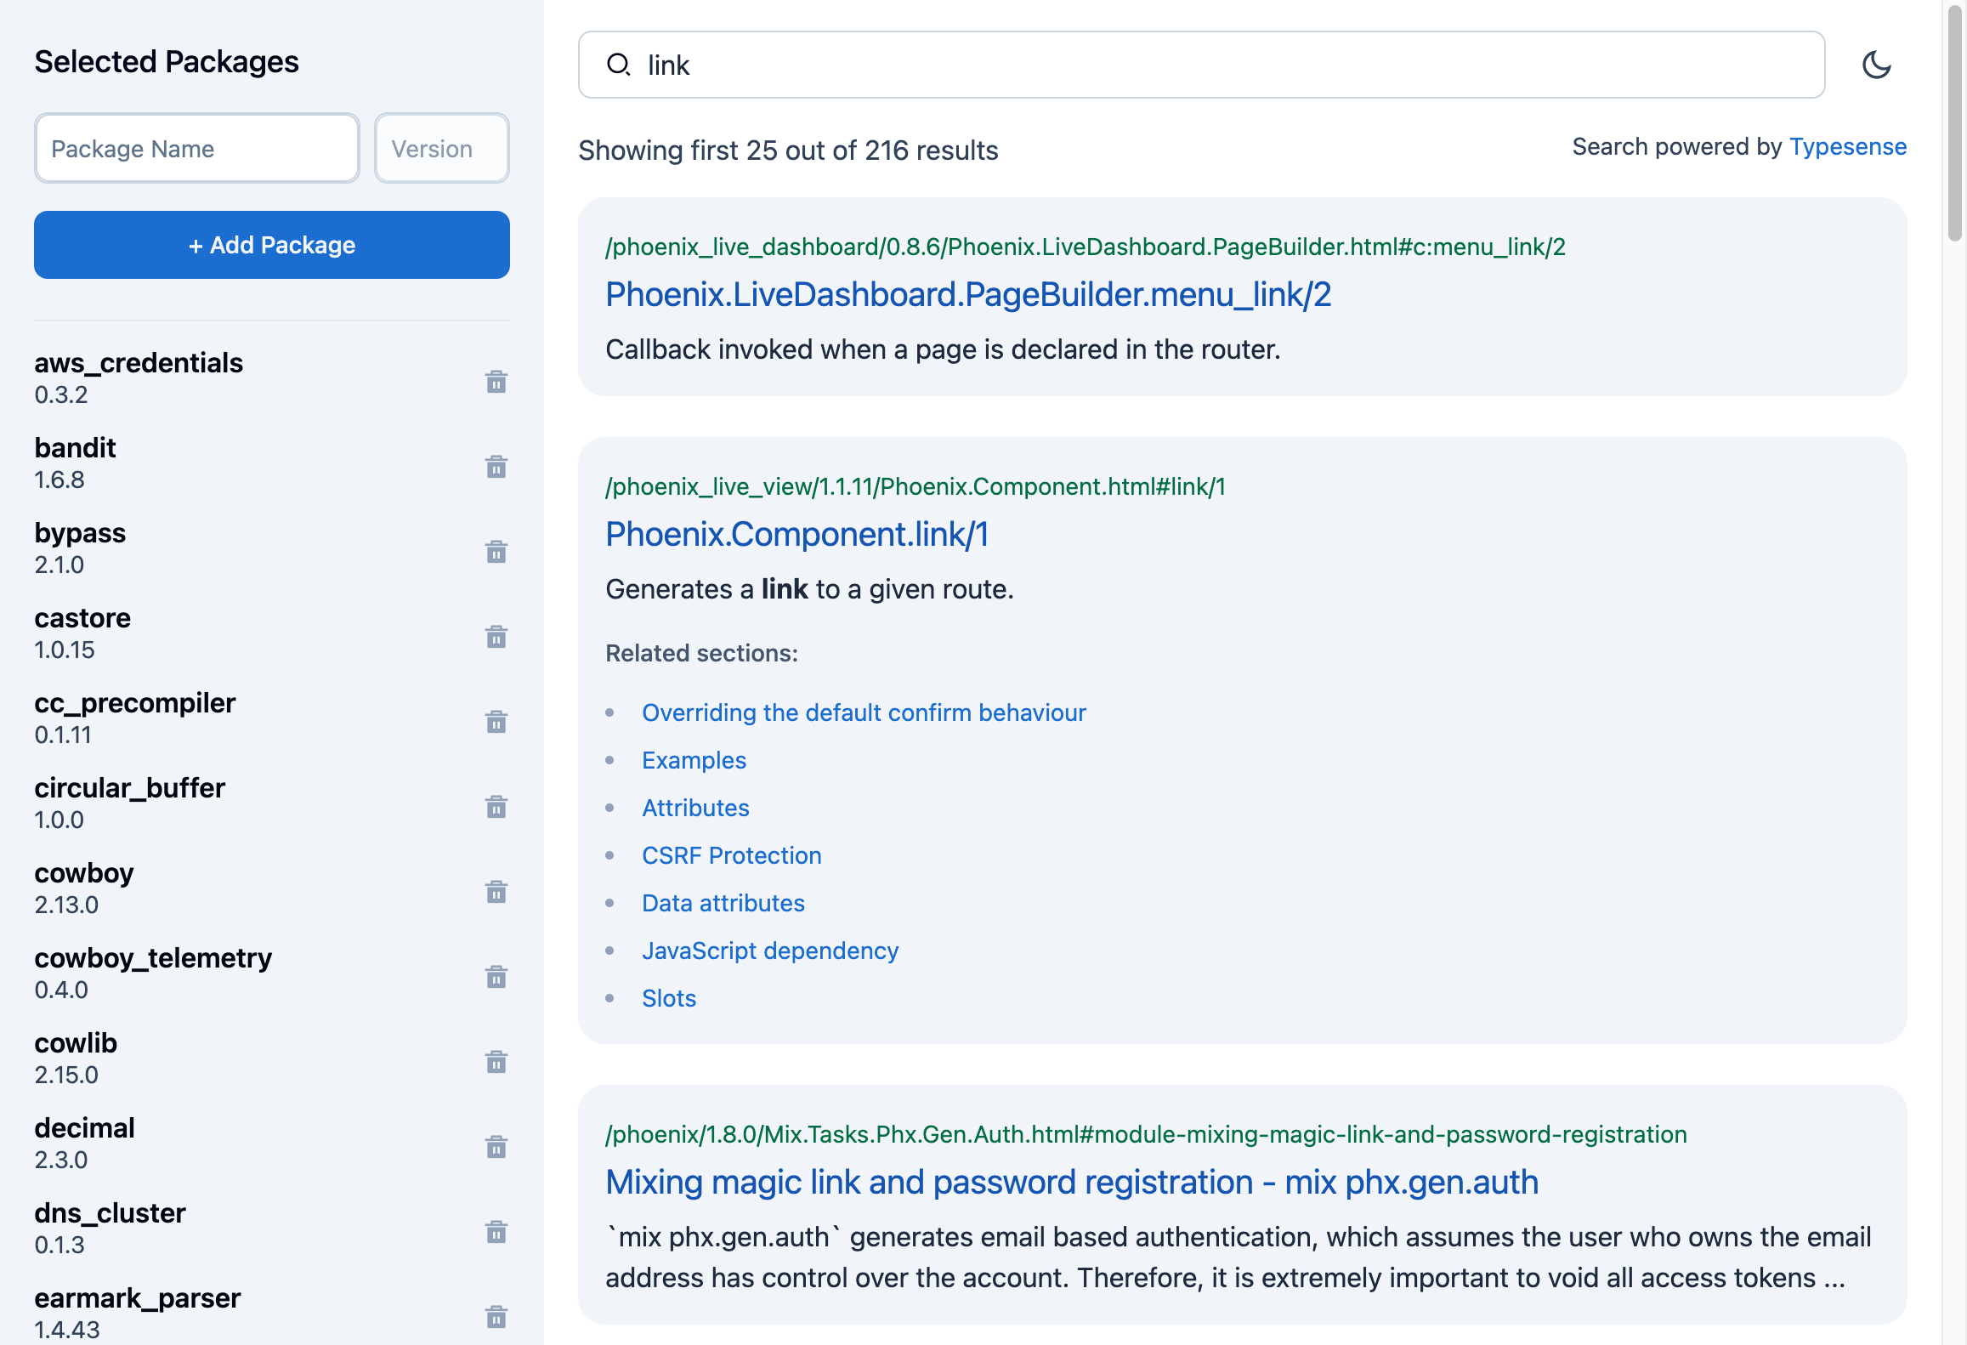Click the search magnifier icon
The width and height of the screenshot is (1967, 1345).
[x=618, y=65]
